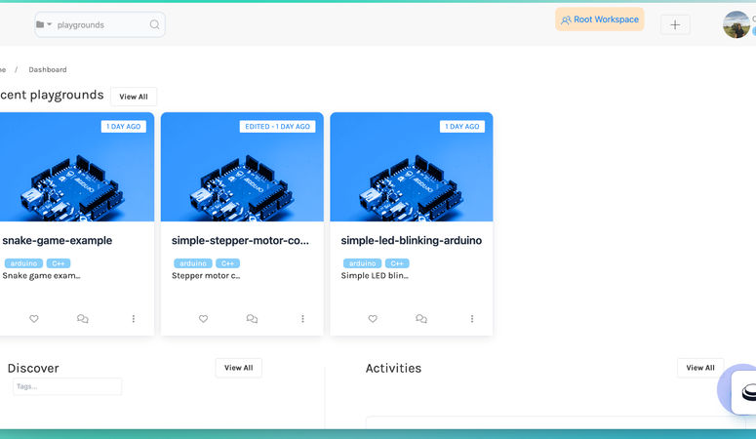Screen dimensions: 756x439
Task: Open comments on simple-stepper-motor playground
Action: pos(252,318)
